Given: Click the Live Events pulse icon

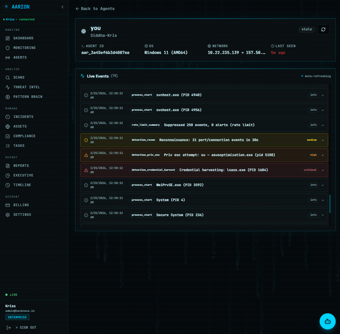Looking at the screenshot, I should (82, 76).
